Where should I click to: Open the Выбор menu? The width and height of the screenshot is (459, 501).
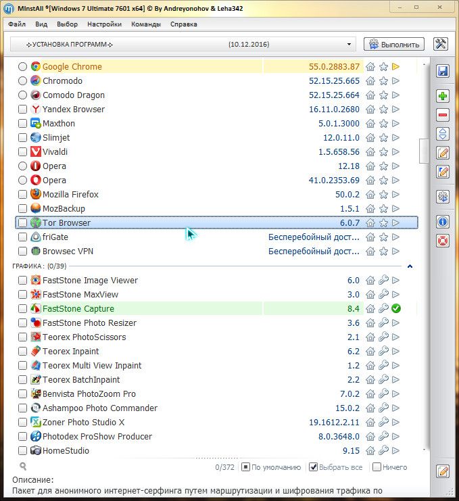point(68,24)
